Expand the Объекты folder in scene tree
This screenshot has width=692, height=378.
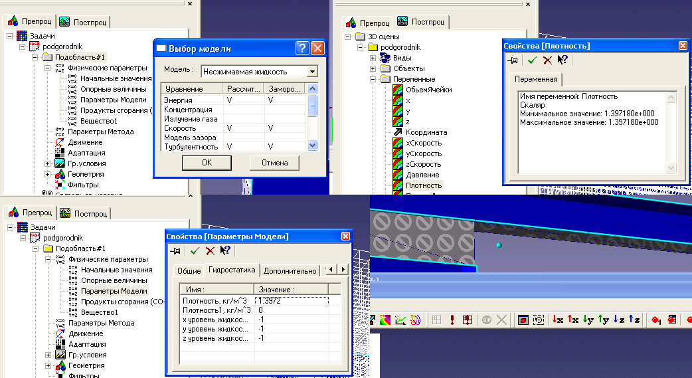(372, 68)
